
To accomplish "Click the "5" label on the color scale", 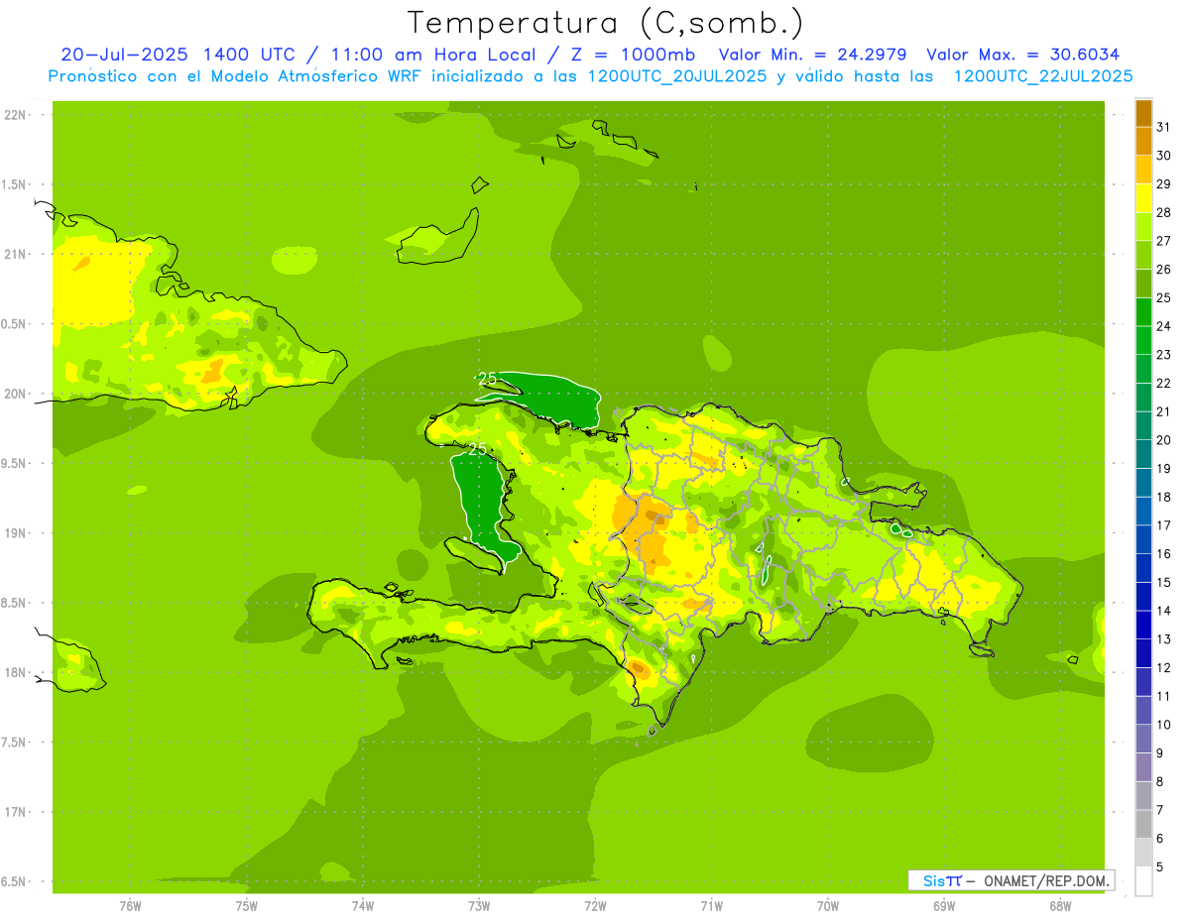I will (1160, 867).
